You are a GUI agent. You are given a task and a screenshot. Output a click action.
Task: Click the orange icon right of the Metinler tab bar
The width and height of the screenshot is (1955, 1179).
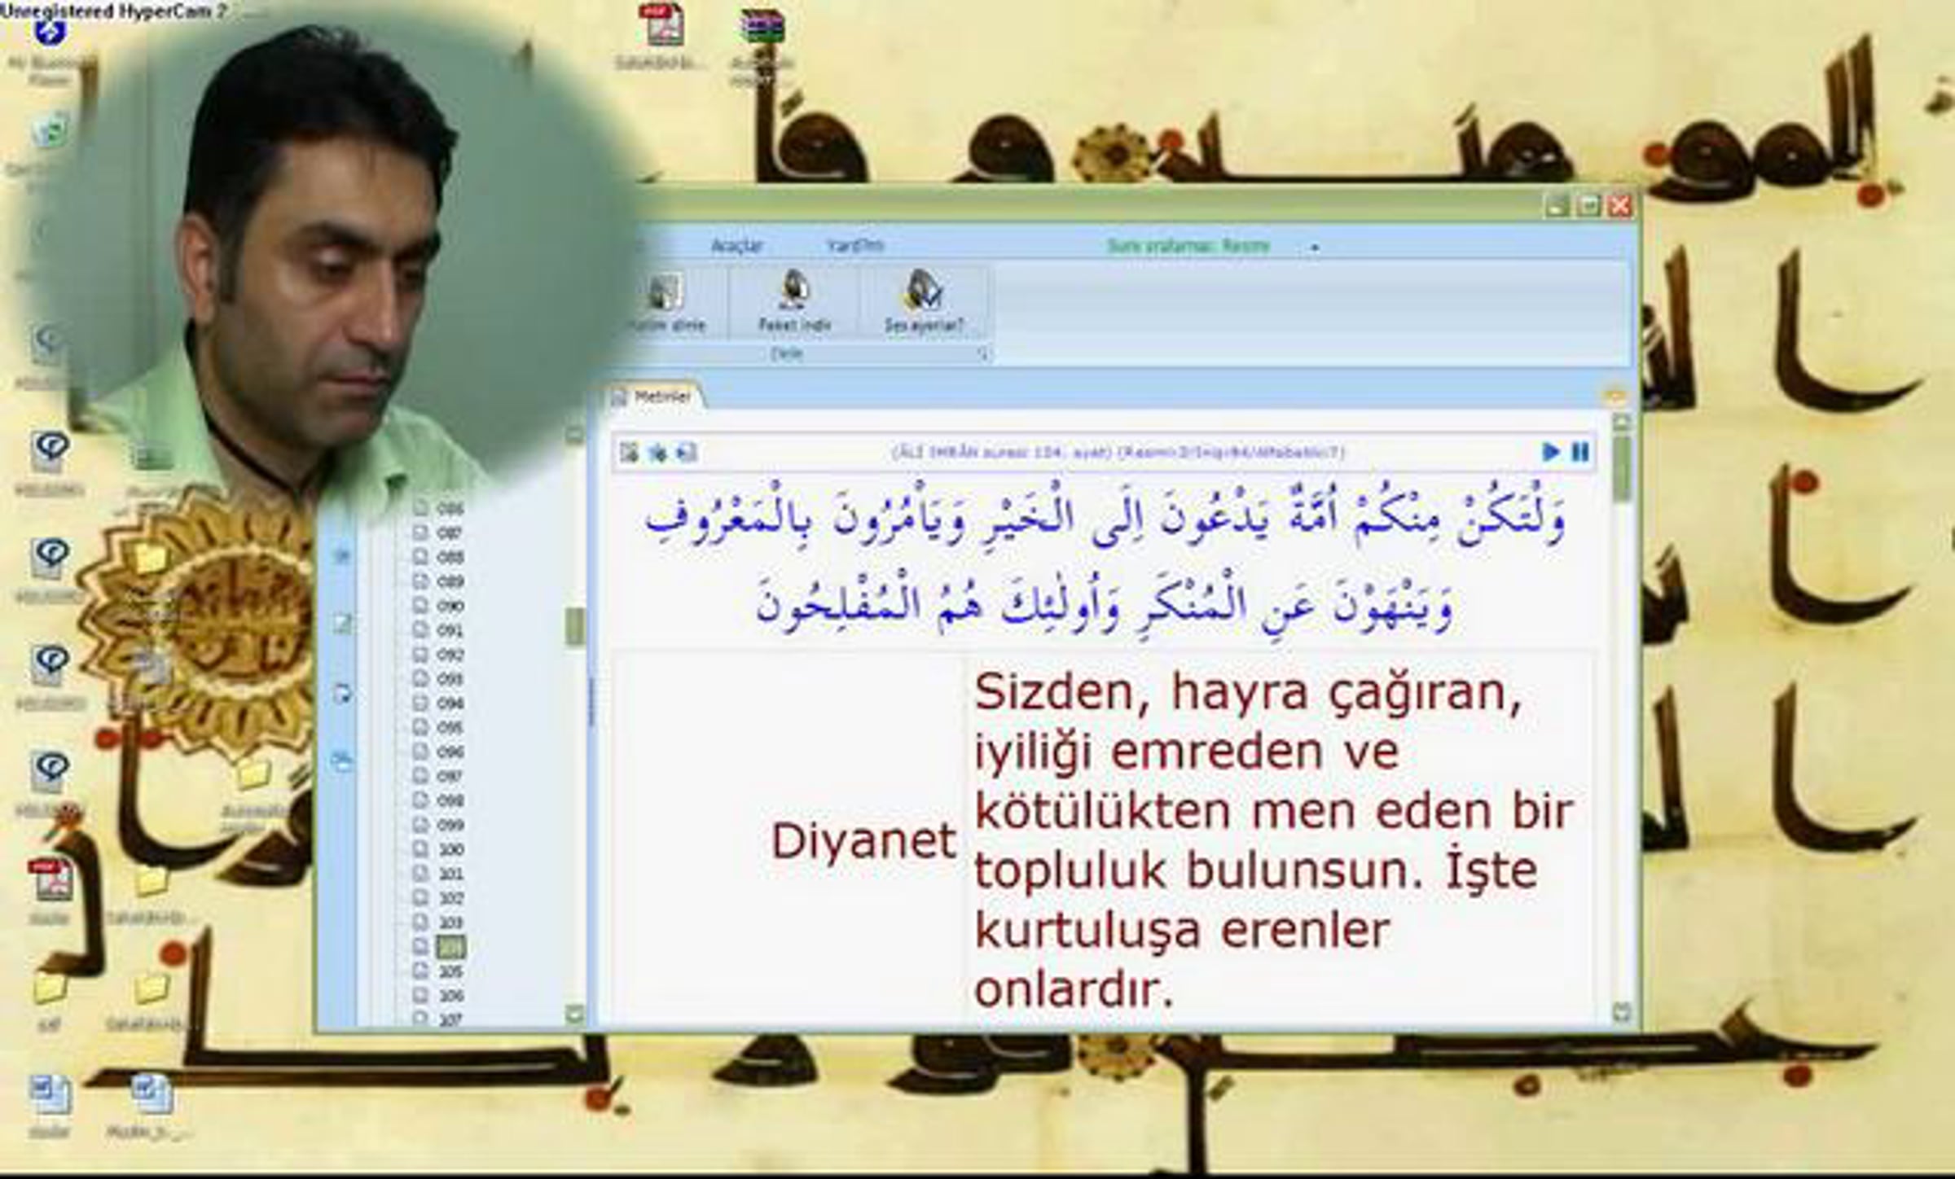(x=1615, y=397)
